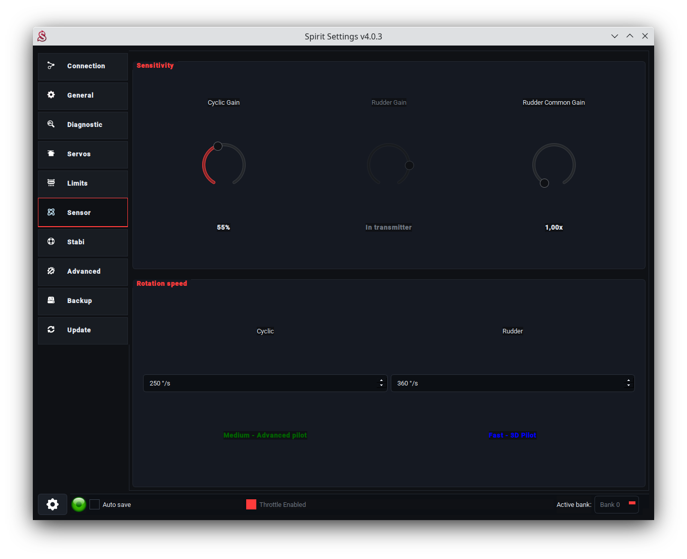Click the Backup drive icon

pos(51,300)
